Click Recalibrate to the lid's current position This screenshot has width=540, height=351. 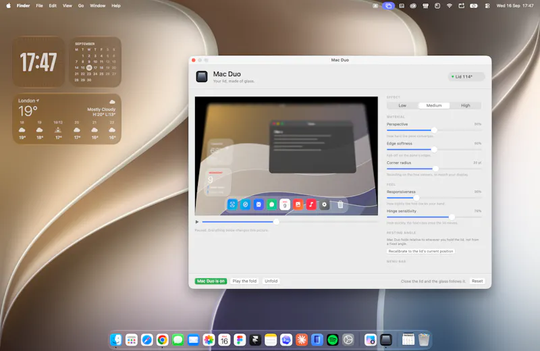(x=421, y=251)
